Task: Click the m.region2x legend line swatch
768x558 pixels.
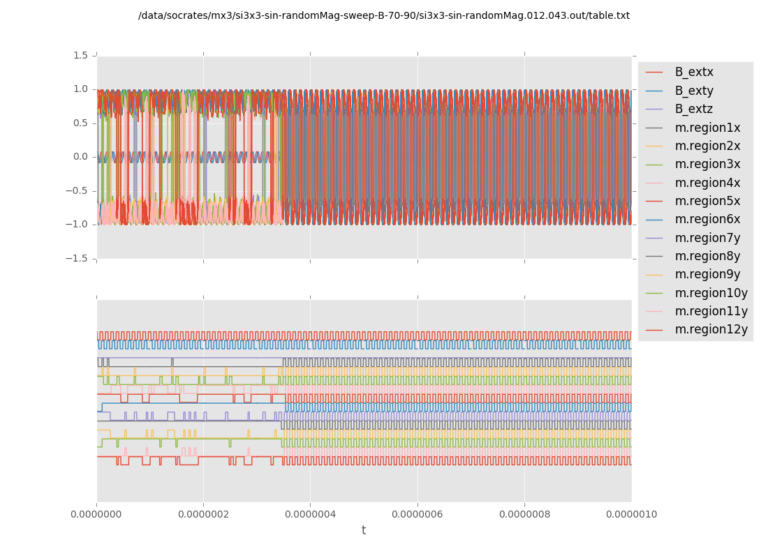Action: coord(654,146)
